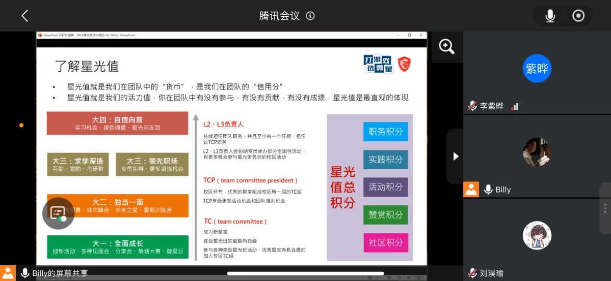Click the muted mic icon beside 刘淏瑜
This screenshot has width=611, height=281.
[x=472, y=273]
